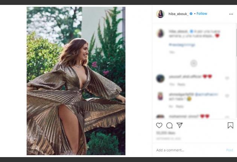The height and width of the screenshot is (162, 237).
Task: Reply to the first comment
Action: (181, 84)
